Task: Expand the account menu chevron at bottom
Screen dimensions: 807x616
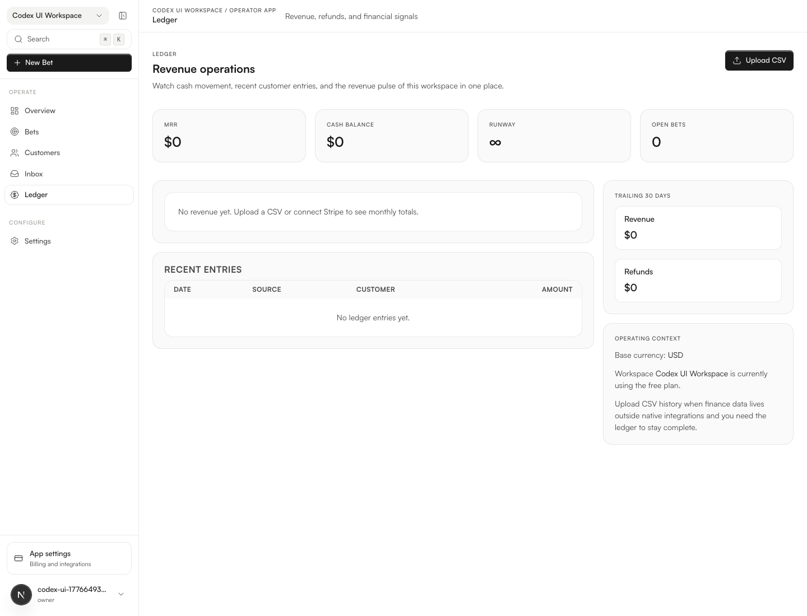Action: [121, 594]
